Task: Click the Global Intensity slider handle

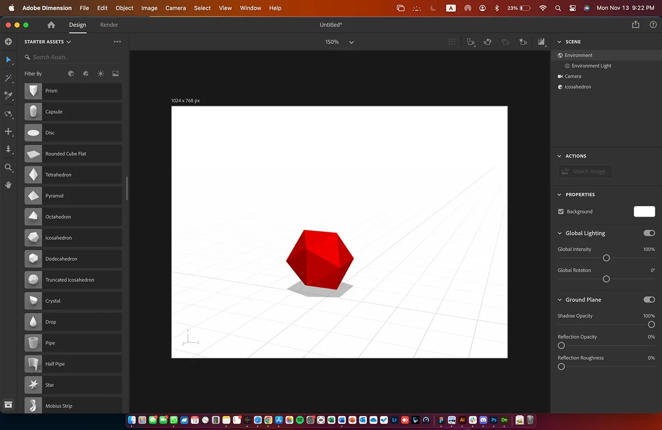Action: (606, 258)
